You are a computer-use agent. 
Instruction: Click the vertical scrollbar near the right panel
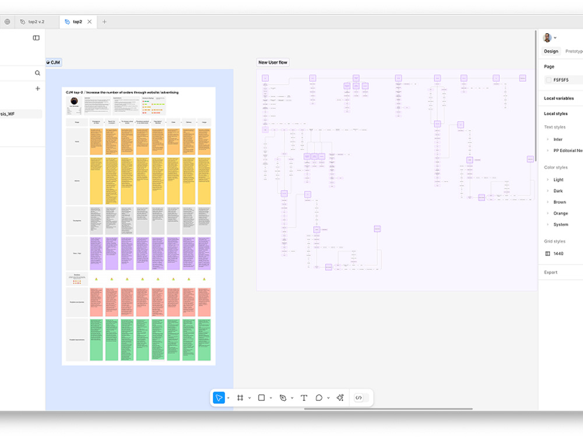(536, 96)
